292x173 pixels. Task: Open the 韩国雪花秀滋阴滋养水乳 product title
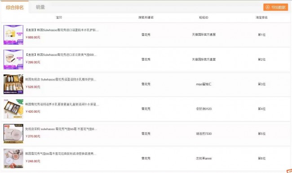[62, 104]
